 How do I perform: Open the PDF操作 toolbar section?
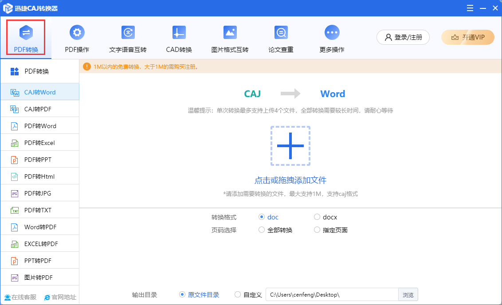click(x=77, y=38)
